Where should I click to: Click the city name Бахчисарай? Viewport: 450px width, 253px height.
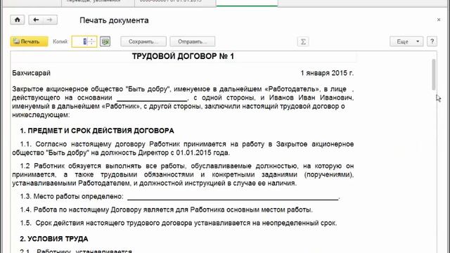pyautogui.click(x=31, y=73)
